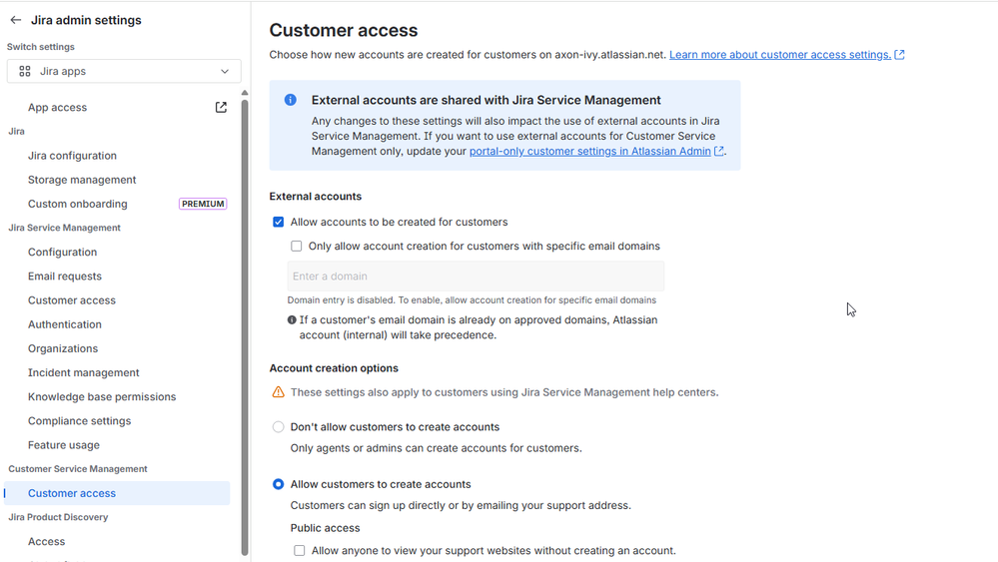Open the Jira apps switch settings dropdown

pyautogui.click(x=124, y=72)
